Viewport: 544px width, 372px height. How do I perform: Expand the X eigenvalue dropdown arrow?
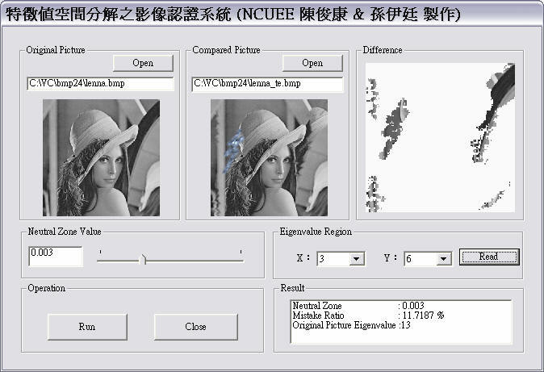[356, 259]
